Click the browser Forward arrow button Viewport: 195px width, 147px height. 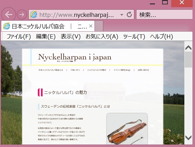22,14
